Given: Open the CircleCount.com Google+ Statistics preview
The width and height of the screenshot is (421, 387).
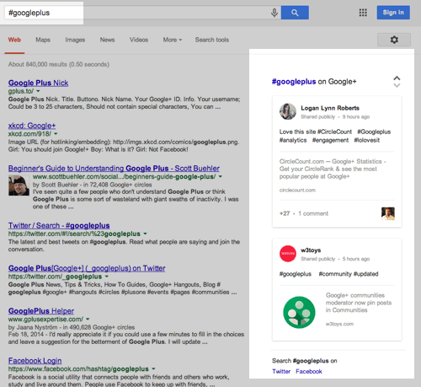Looking at the screenshot, I should (x=333, y=169).
